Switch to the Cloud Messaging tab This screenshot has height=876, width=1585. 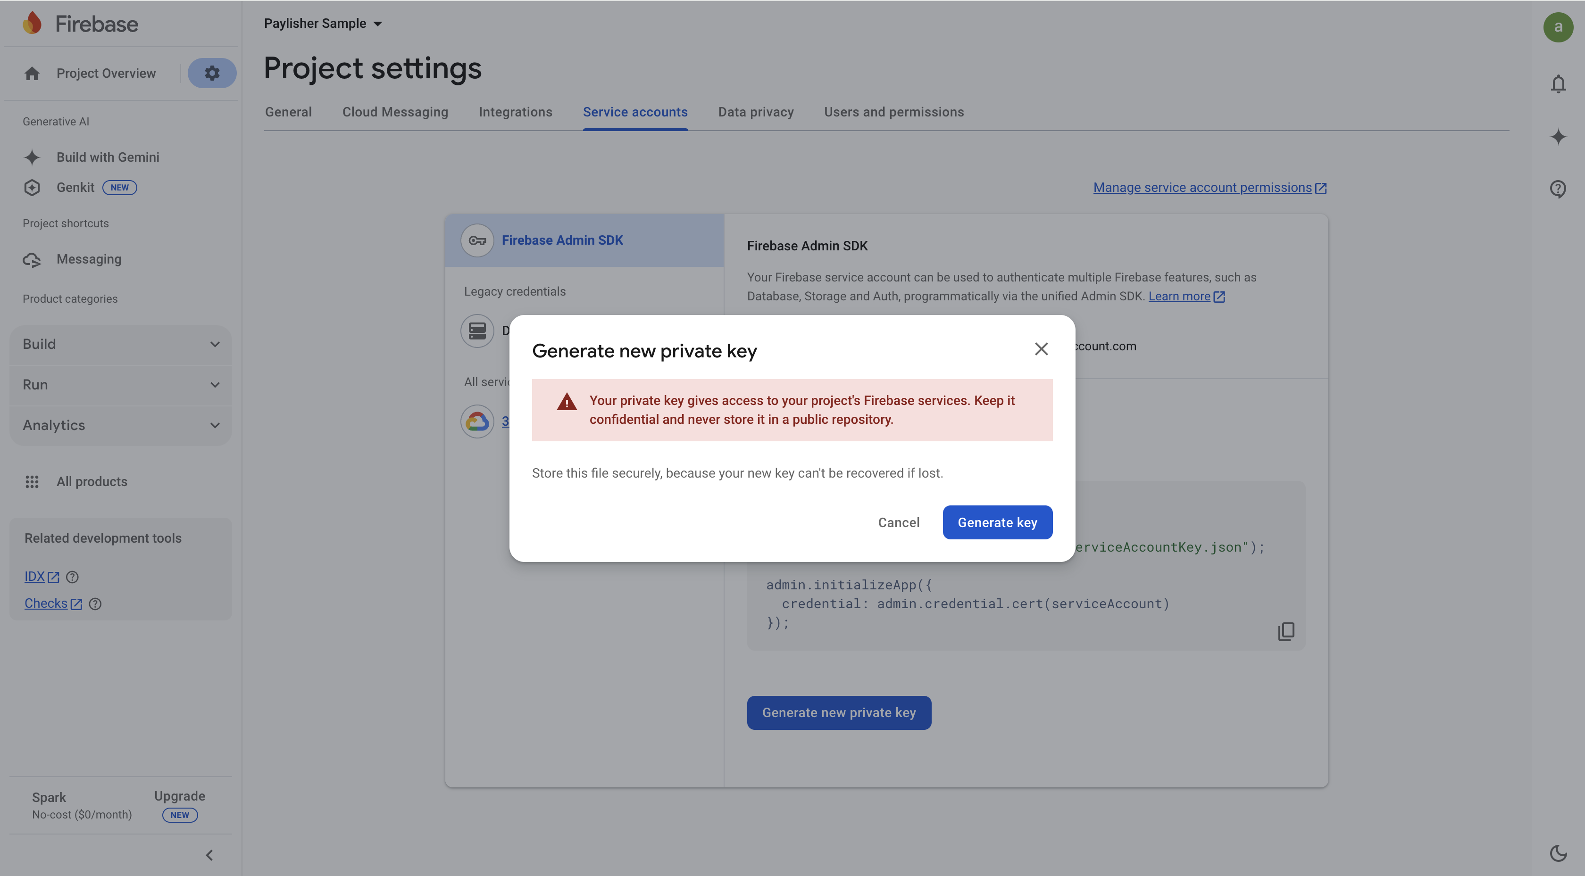[395, 112]
